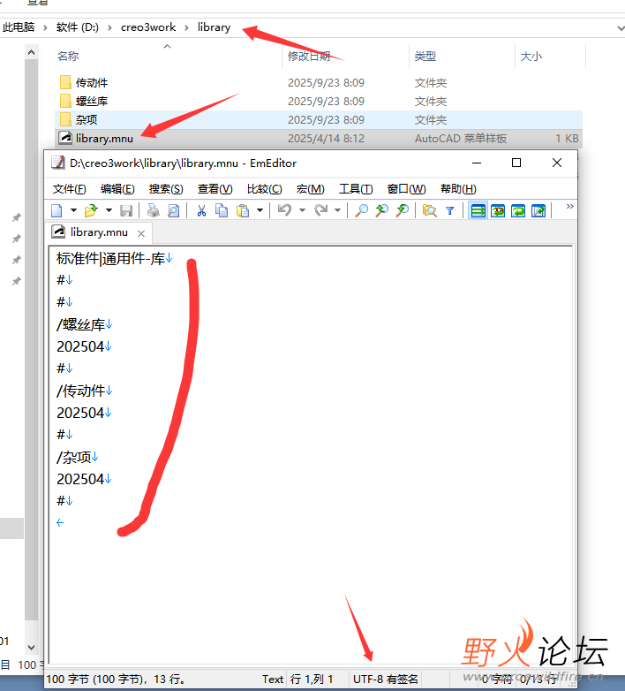Click the Save floppy disk icon
The image size is (625, 691).
pos(126,210)
